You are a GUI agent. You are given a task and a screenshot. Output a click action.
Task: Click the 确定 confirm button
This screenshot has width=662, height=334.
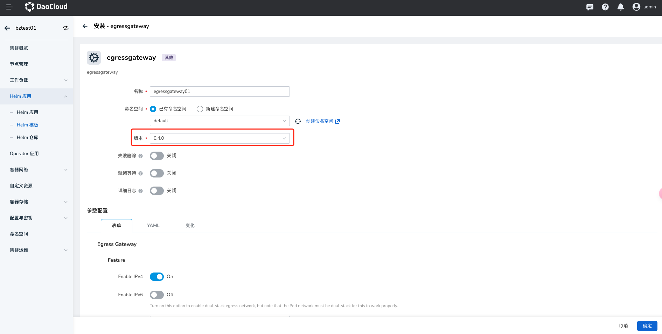[x=647, y=326]
